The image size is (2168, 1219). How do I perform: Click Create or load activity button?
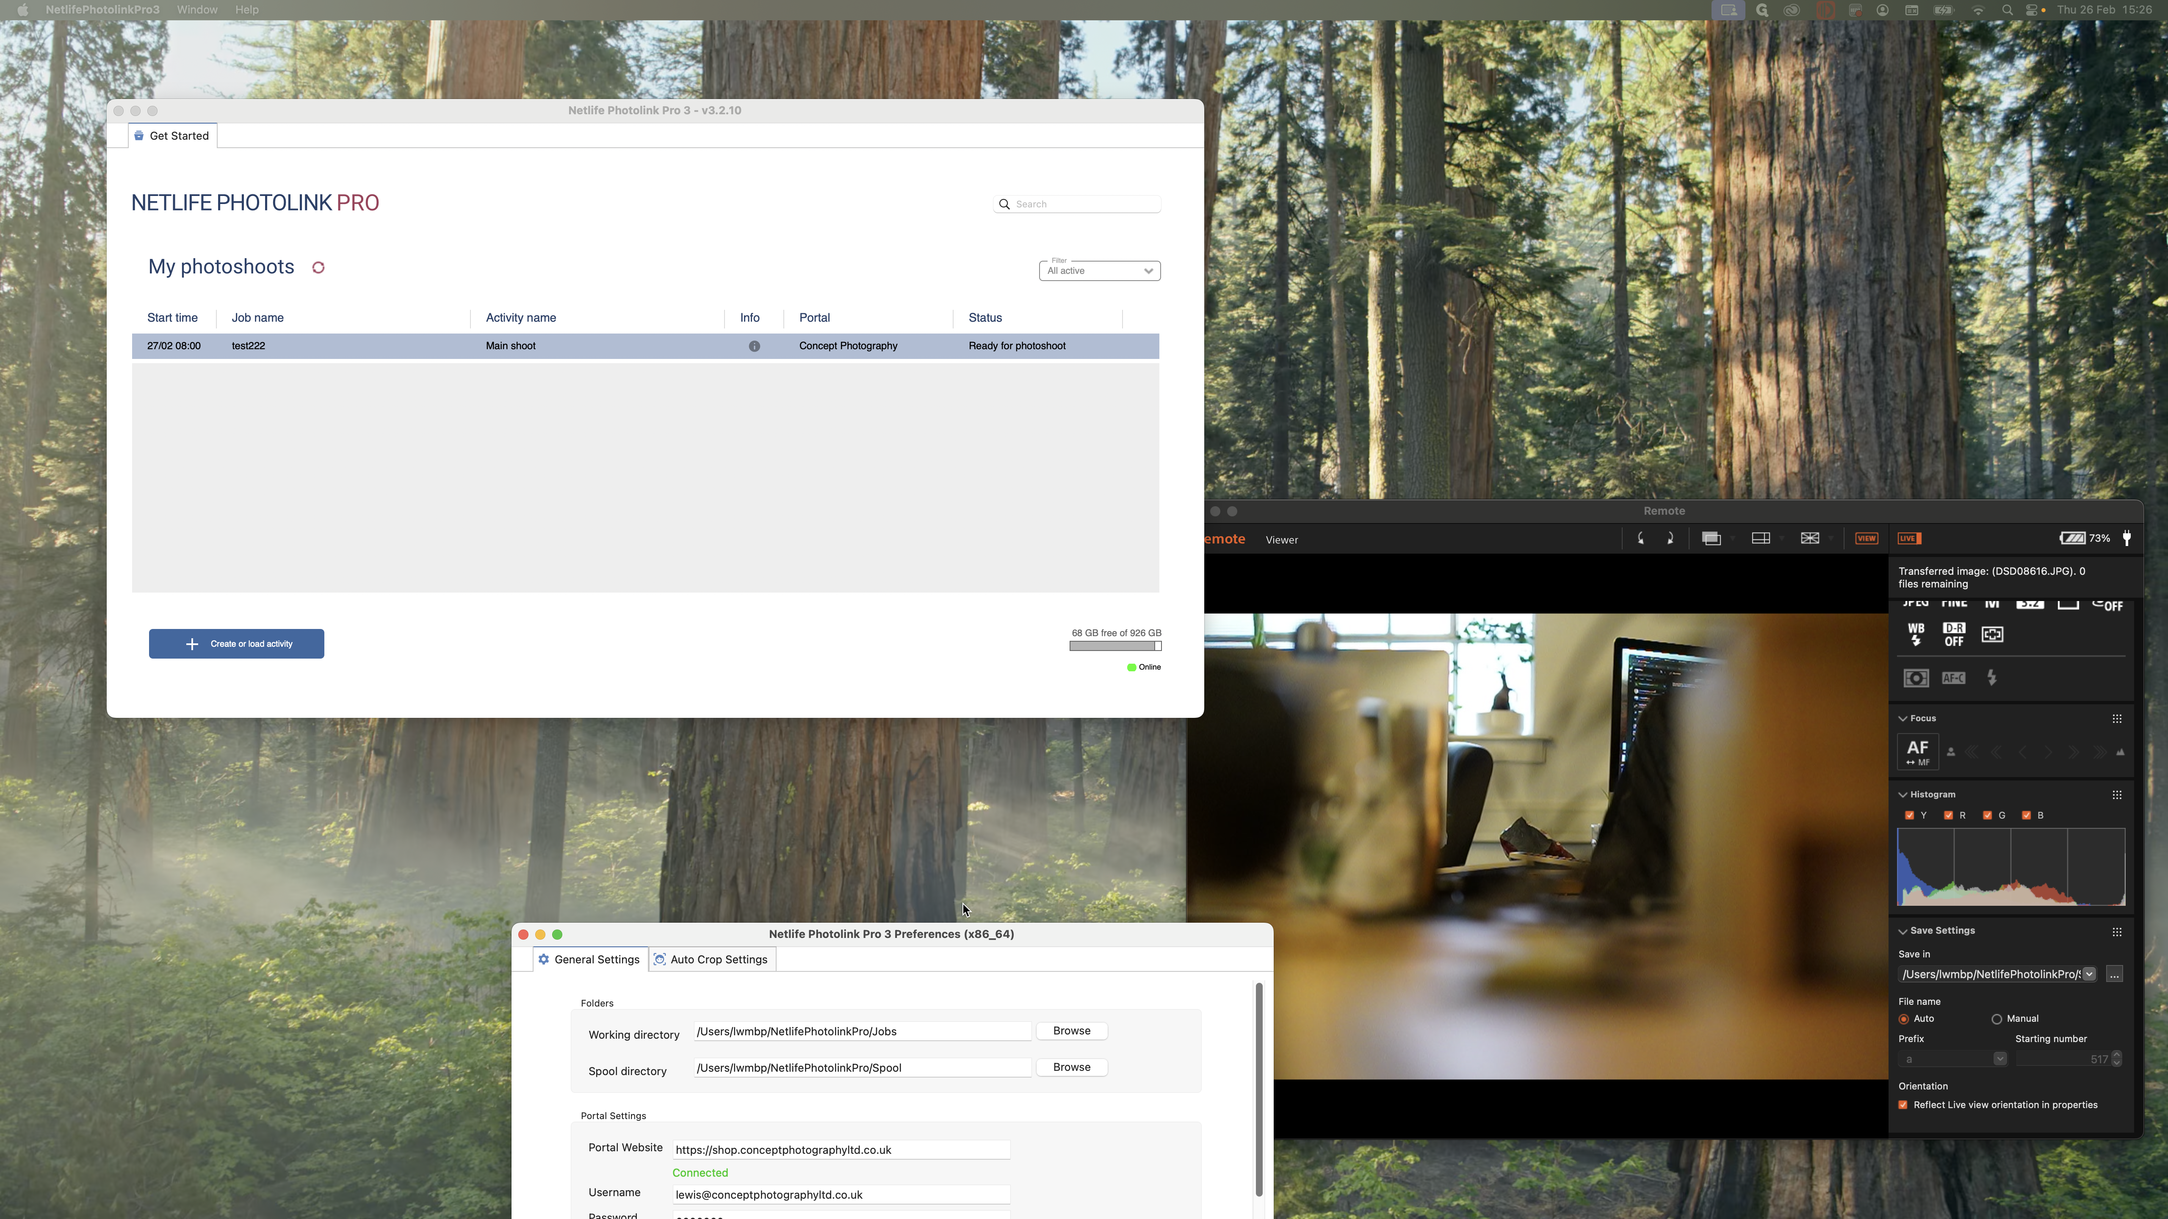pyautogui.click(x=237, y=644)
